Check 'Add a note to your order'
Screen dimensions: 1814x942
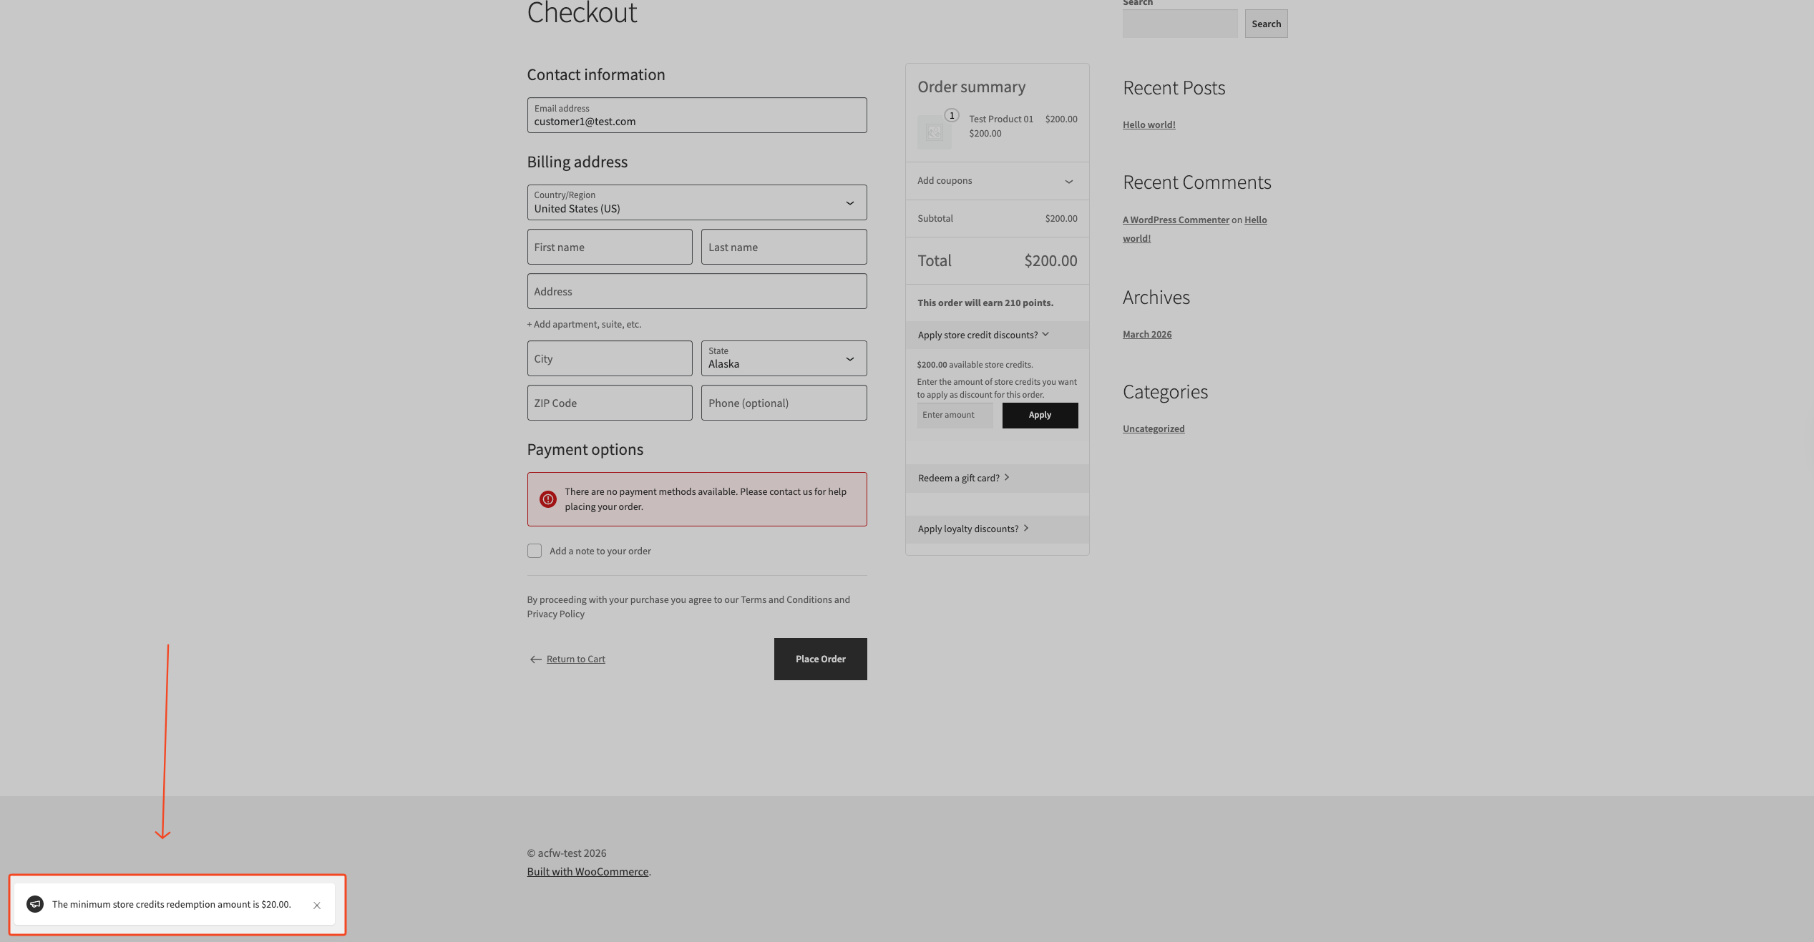(535, 551)
